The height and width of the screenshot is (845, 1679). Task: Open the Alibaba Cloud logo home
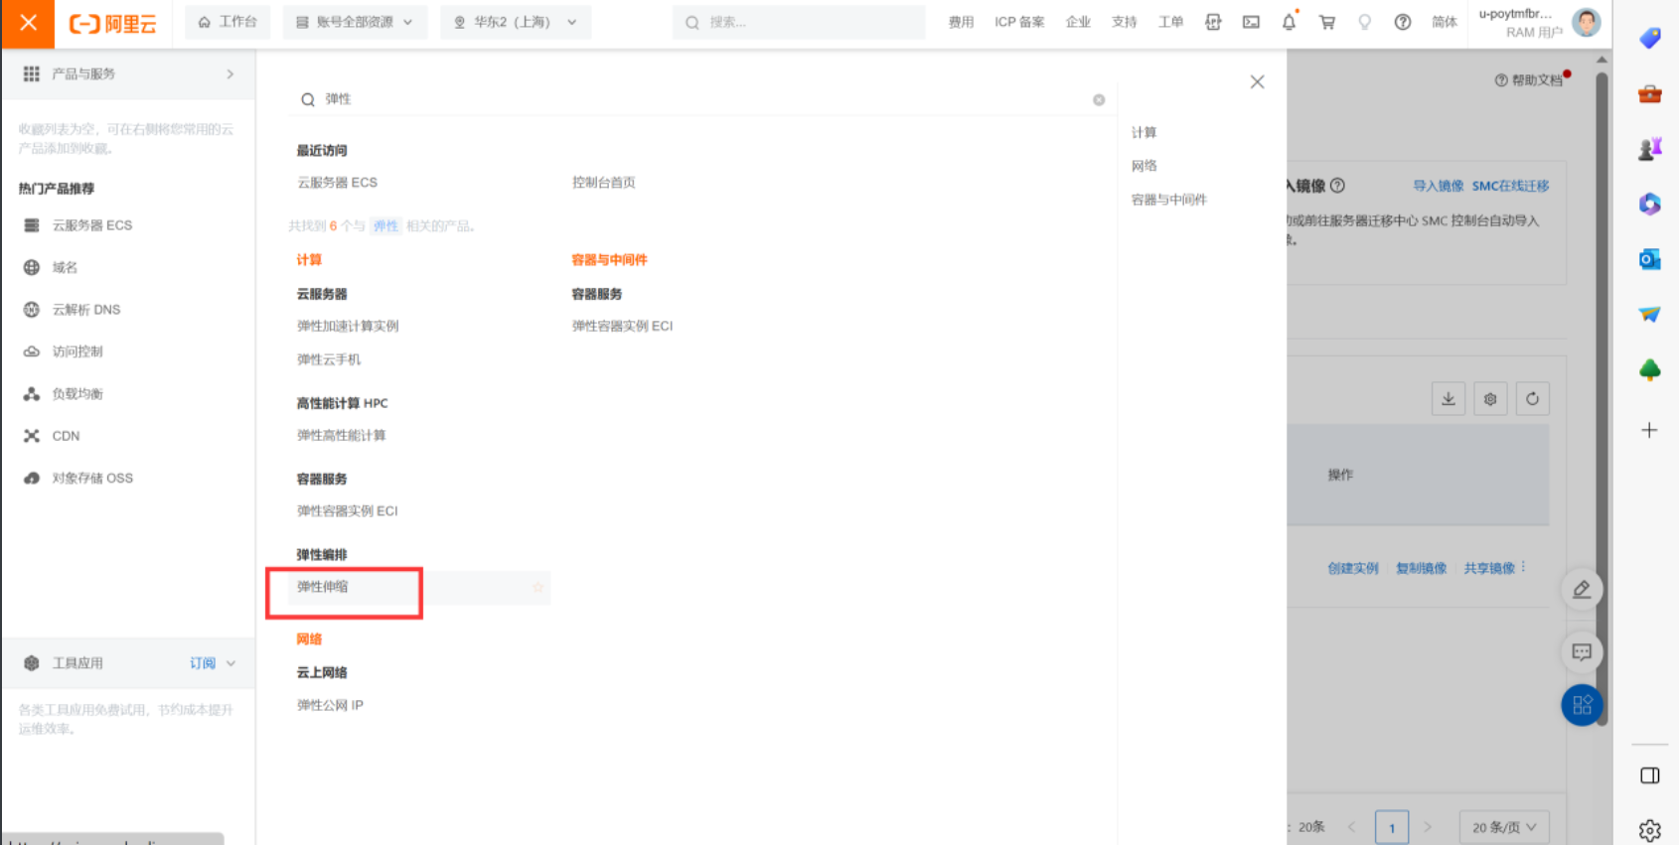coord(112,23)
